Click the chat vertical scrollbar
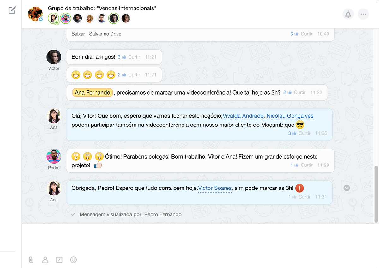The image size is (379, 268). coord(376,194)
